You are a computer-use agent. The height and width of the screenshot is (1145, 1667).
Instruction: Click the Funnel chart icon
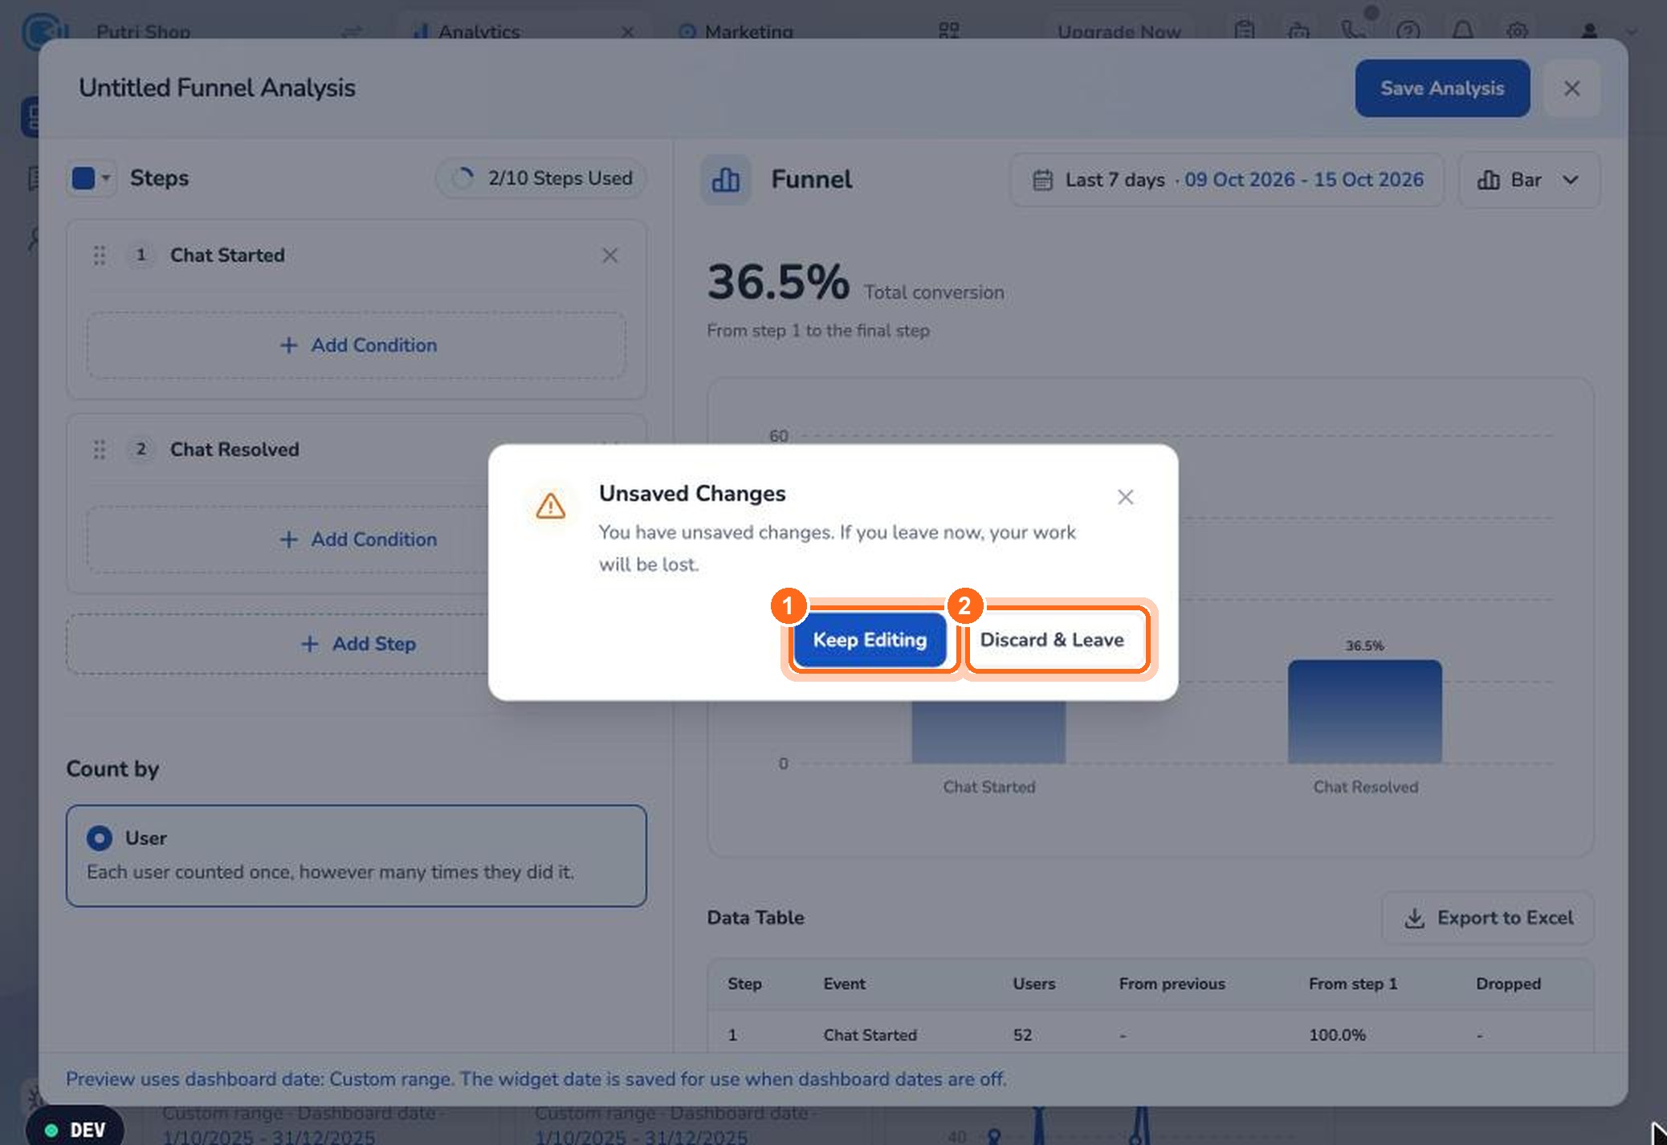pyautogui.click(x=725, y=180)
